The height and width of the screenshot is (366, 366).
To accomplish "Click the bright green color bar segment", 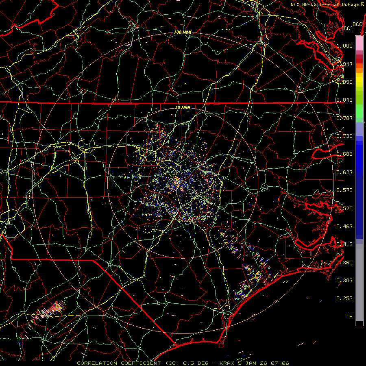I will pos(359,111).
